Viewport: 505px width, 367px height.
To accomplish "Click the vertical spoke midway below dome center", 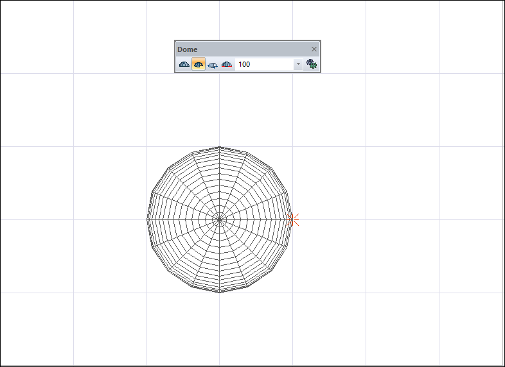I will click(x=220, y=256).
